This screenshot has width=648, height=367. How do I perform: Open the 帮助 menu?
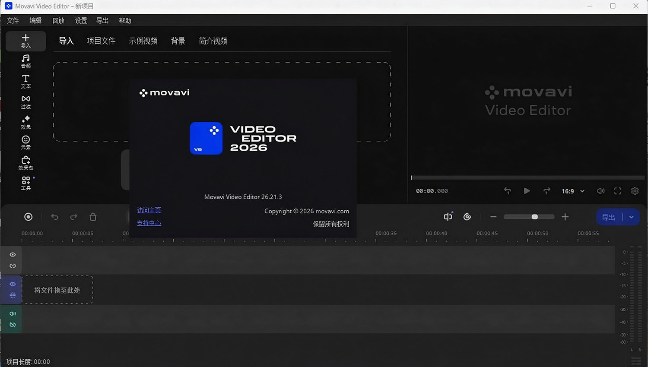pyautogui.click(x=125, y=20)
